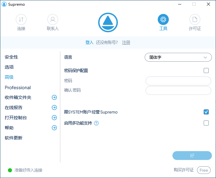Click arrow icon next to 帮助
Viewport: 216px width, 178px height.
(54, 128)
